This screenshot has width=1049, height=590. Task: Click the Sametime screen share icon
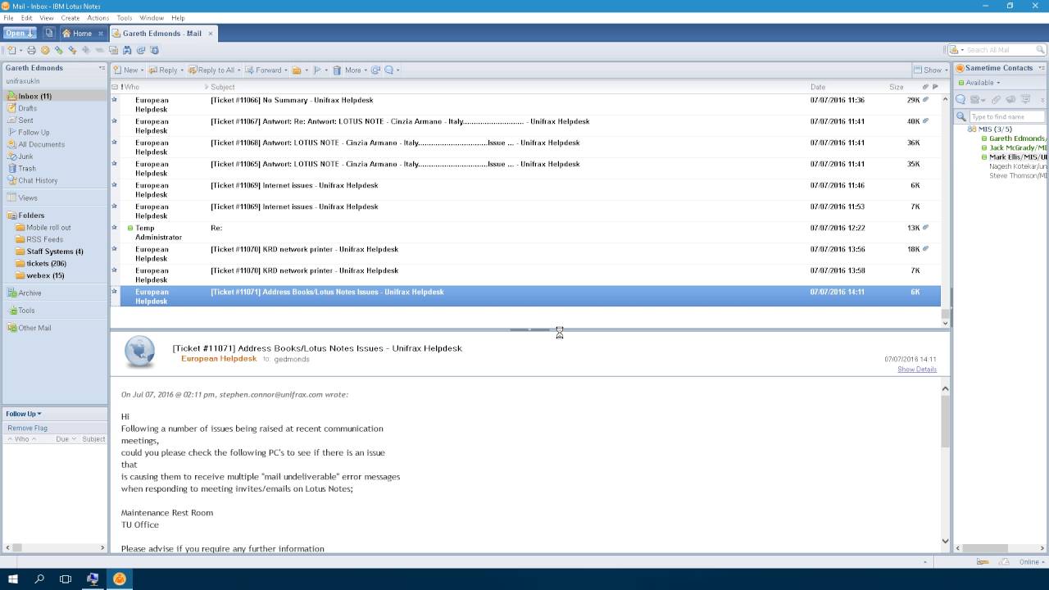[1025, 99]
